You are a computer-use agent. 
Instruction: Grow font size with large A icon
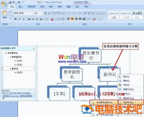[46, 13]
